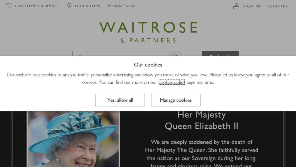Click the Customer Service phone icon
The width and height of the screenshot is (296, 167).
point(9,6)
